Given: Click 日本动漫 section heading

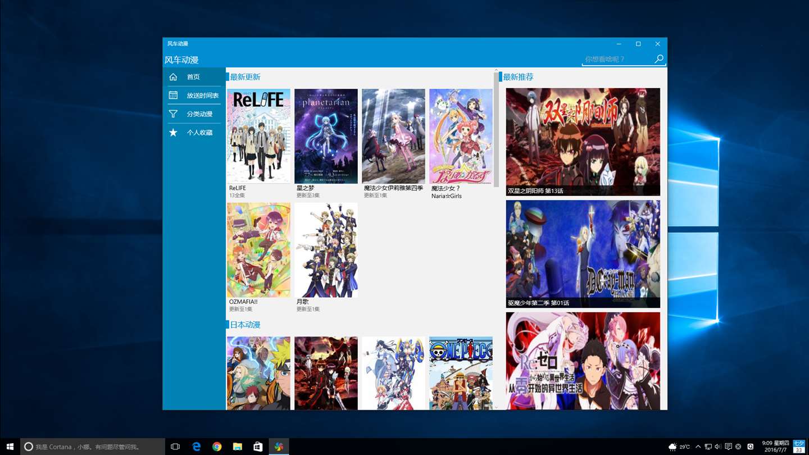Looking at the screenshot, I should [x=245, y=325].
